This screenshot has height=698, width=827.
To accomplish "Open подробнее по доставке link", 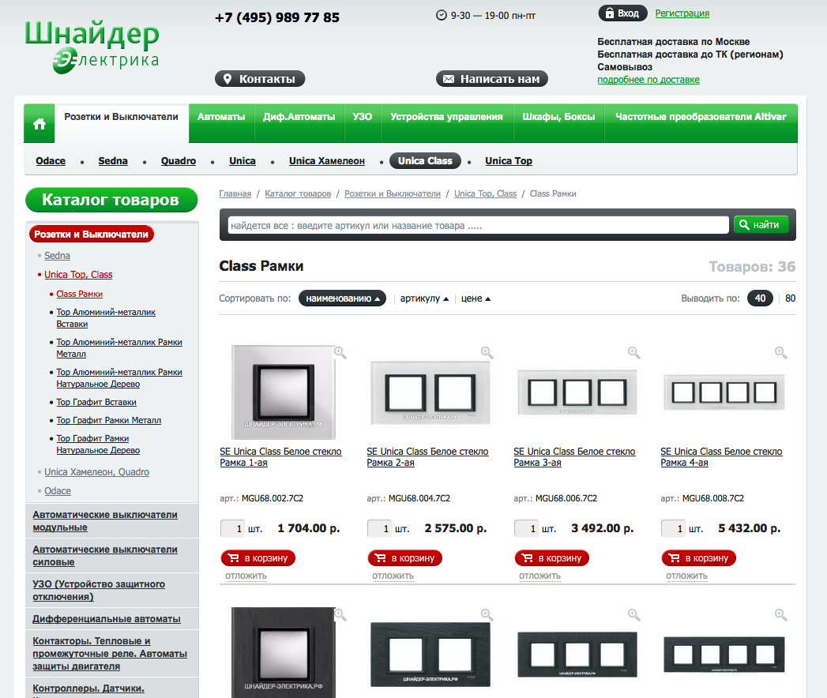I will coord(648,80).
